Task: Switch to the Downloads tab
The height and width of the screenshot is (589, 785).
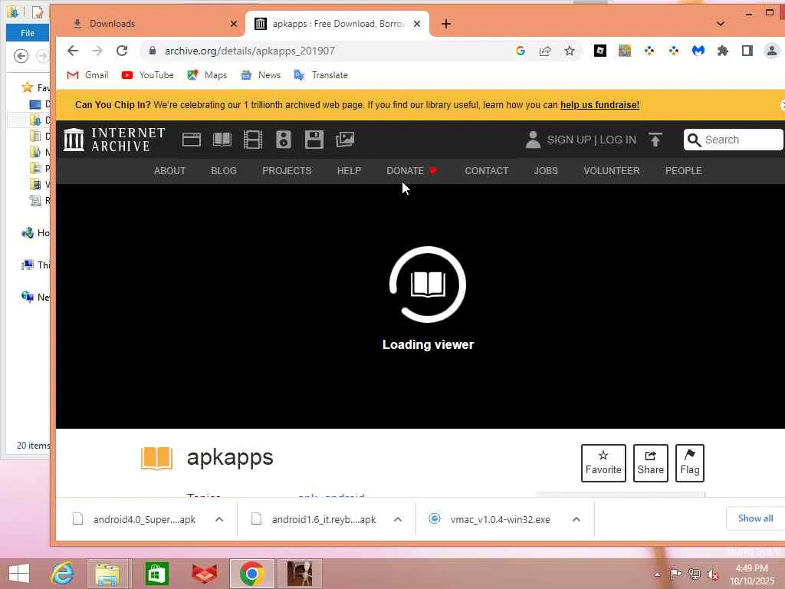Action: (150, 24)
